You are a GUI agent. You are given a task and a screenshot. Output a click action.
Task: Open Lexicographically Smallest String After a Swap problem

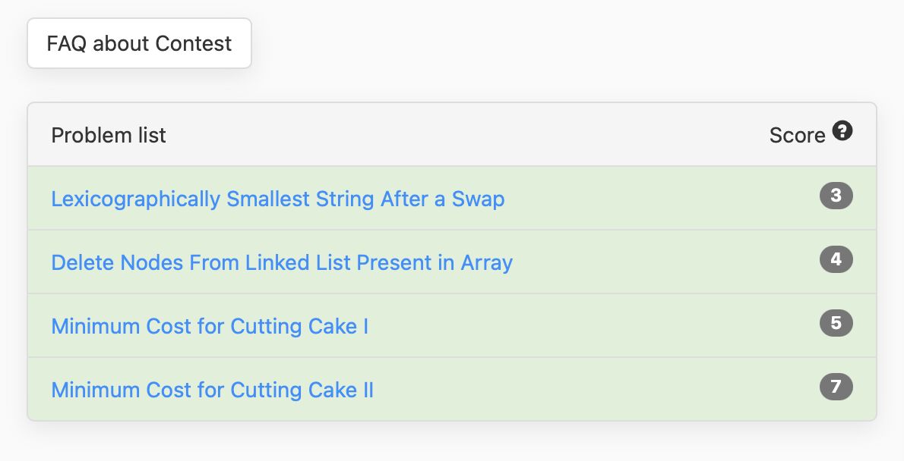(278, 199)
